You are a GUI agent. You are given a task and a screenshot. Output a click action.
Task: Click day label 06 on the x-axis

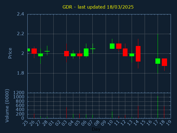pos(84,123)
